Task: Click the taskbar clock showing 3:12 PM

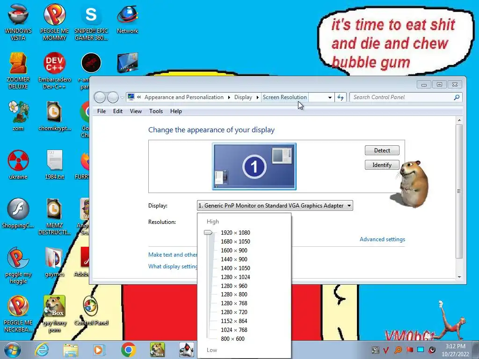Action: [x=455, y=350]
